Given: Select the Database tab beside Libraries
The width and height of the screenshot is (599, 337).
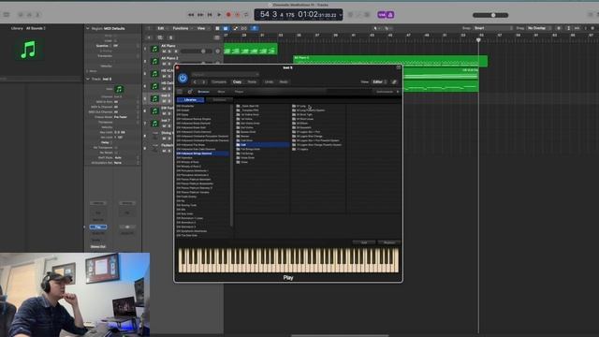Looking at the screenshot, I should (x=219, y=100).
